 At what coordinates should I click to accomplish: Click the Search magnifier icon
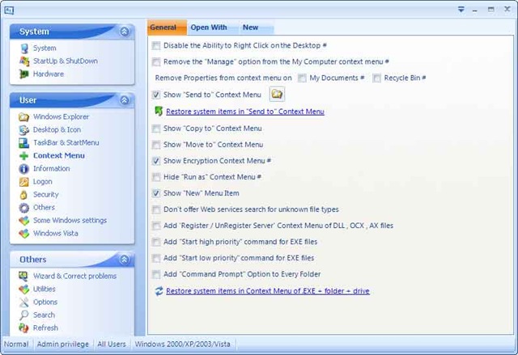pos(23,315)
